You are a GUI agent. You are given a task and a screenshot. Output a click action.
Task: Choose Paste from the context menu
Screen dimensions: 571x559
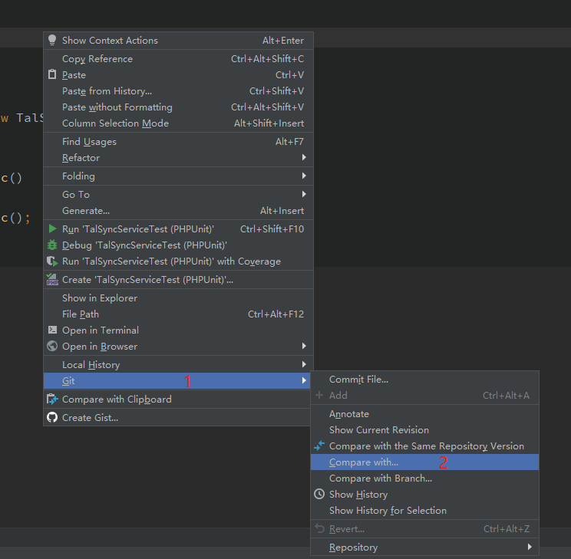[x=178, y=74]
